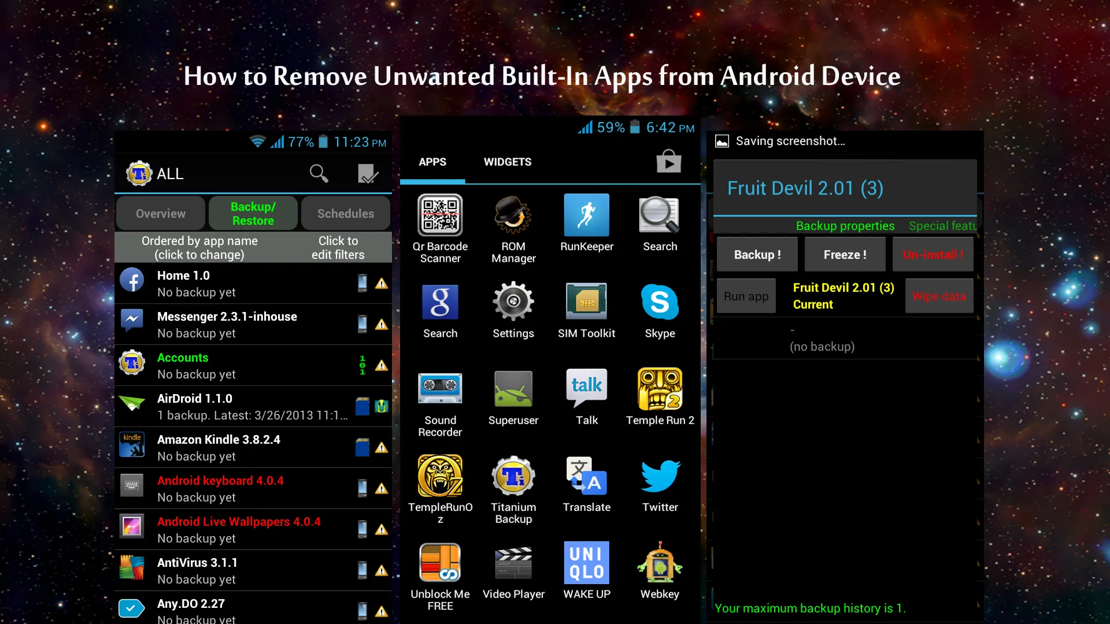Switch to the APPS tab

[x=432, y=162]
